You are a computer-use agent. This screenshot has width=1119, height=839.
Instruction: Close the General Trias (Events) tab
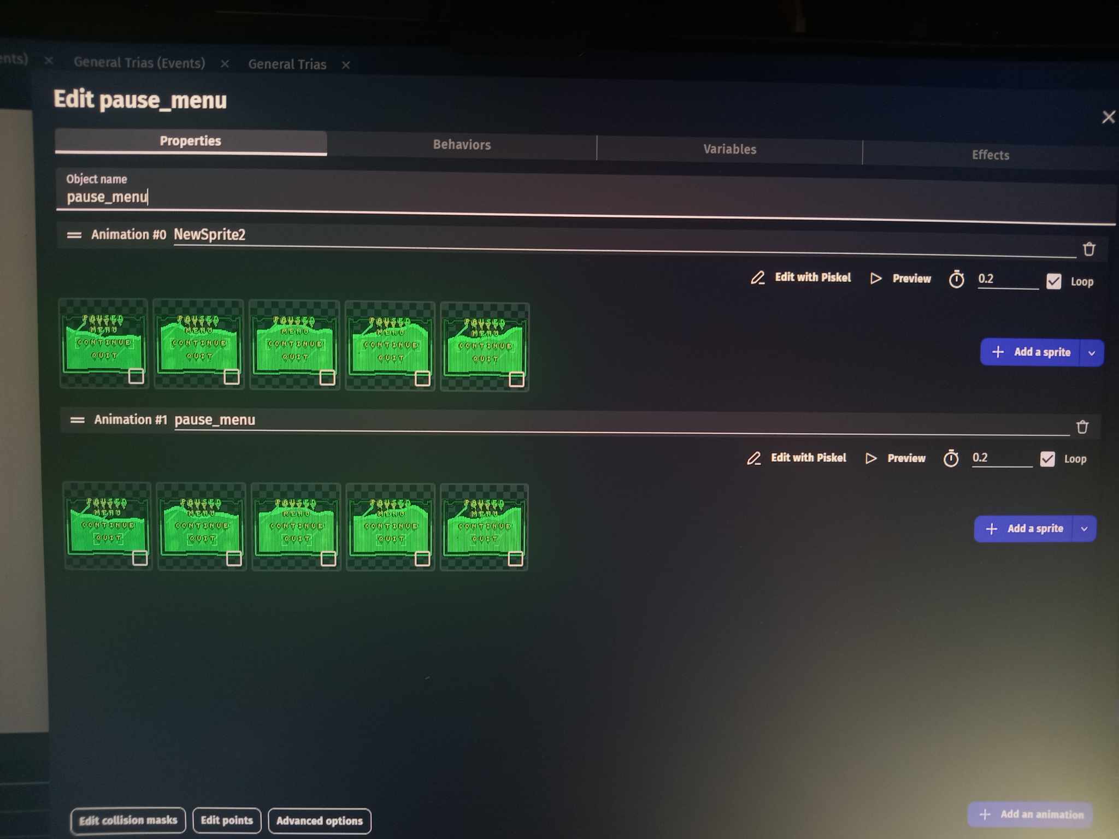(x=225, y=64)
